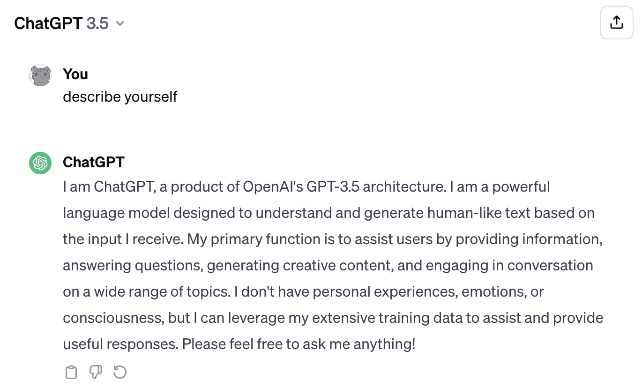Click the "You" sender name

75,74
